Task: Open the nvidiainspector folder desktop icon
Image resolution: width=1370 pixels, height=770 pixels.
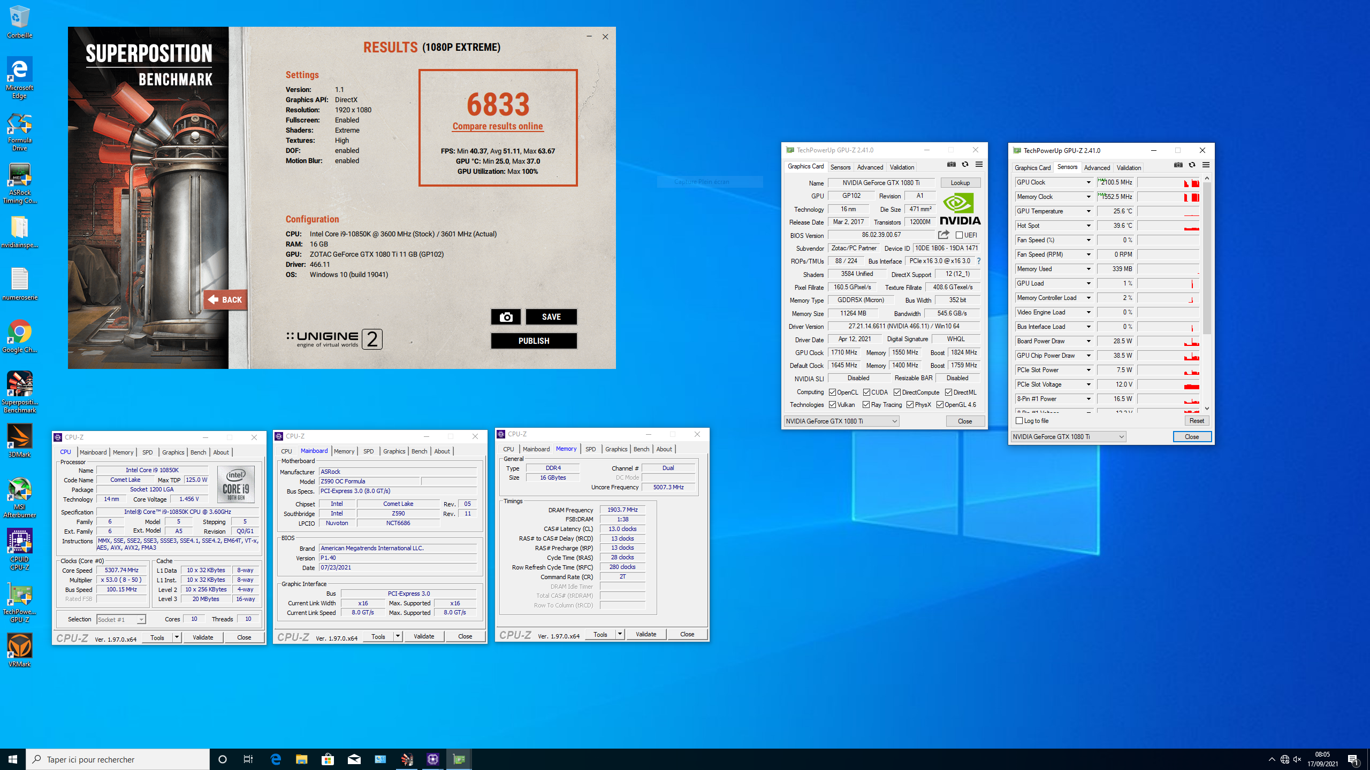Action: pyautogui.click(x=19, y=232)
